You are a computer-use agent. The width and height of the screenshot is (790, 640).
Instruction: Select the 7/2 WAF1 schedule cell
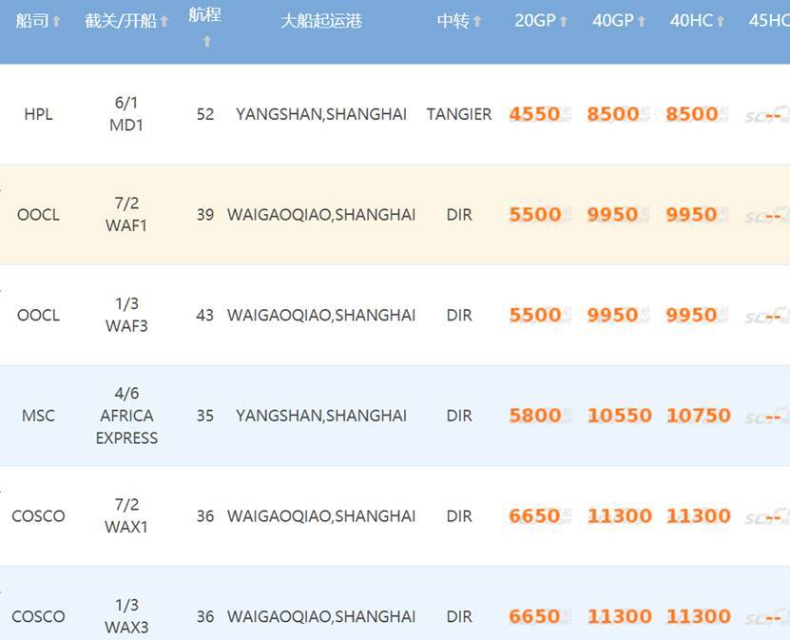pos(126,214)
